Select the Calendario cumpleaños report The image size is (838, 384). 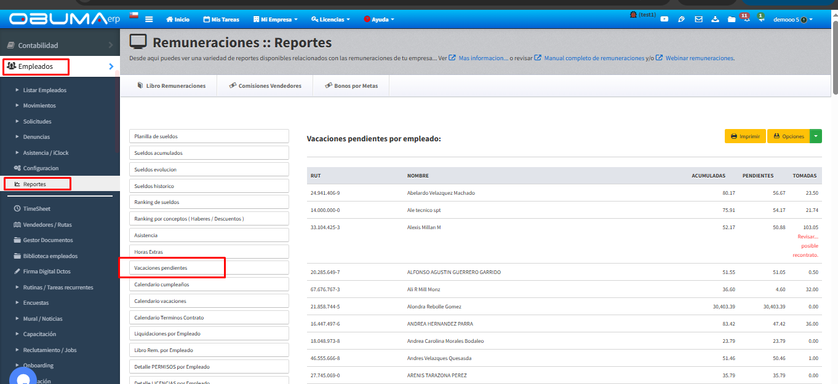[209, 284]
